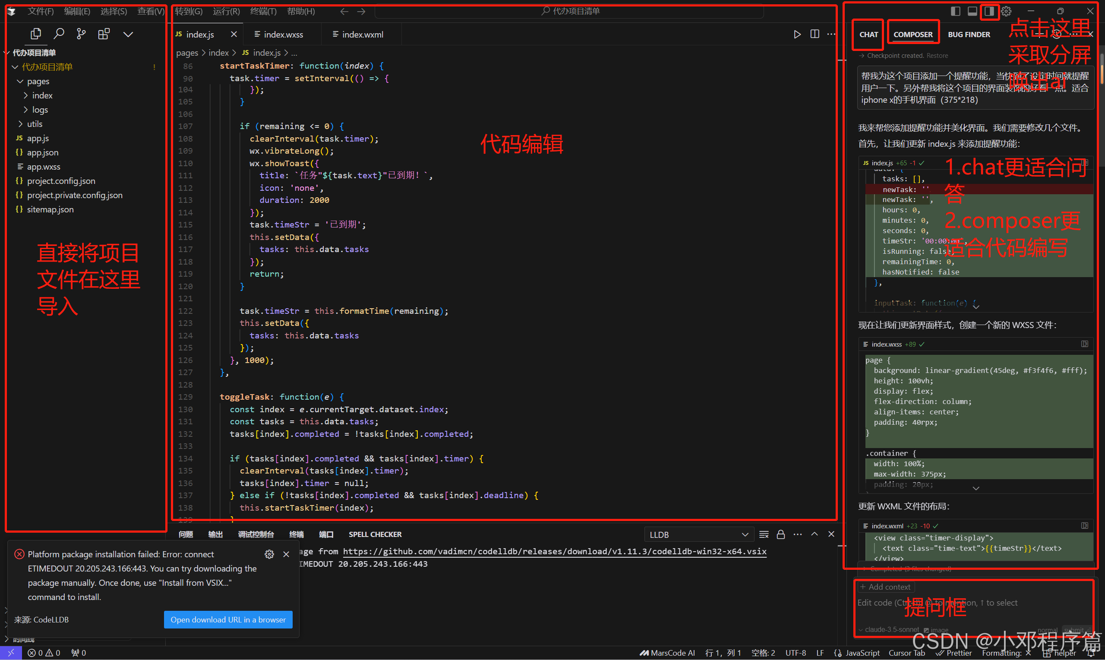Expand the utils folder in explorer
Viewport: 1105px width, 660px height.
point(35,123)
